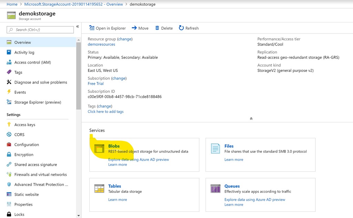Click Learn more under Tables
The height and width of the screenshot is (218, 353).
coord(118,199)
